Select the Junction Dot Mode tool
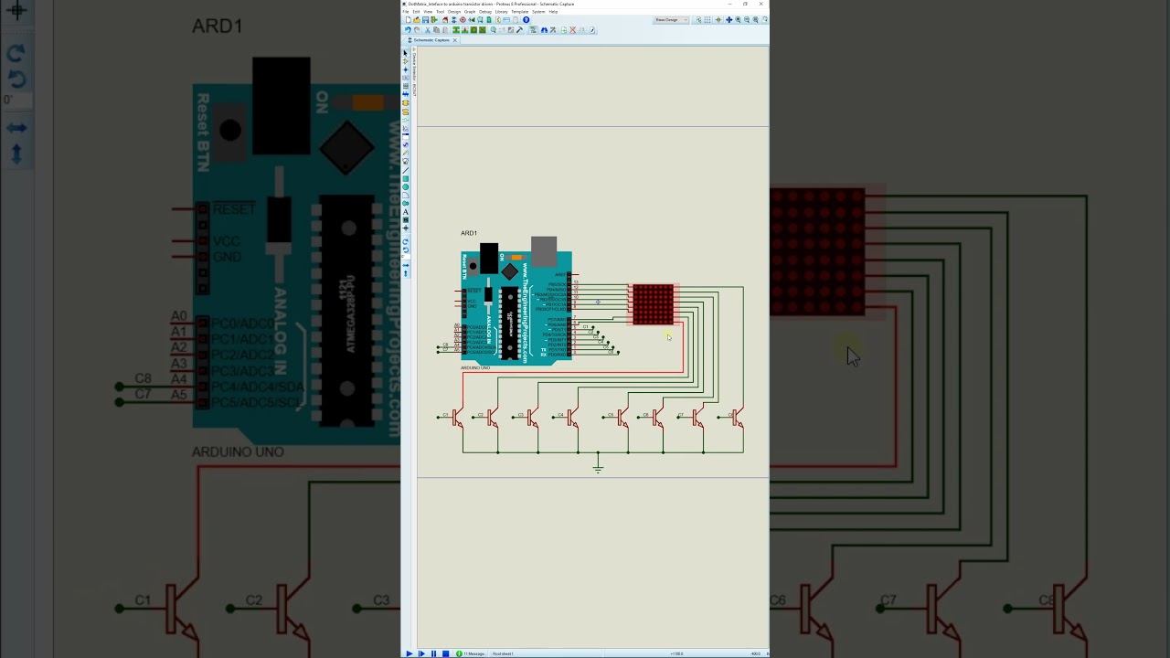This screenshot has width=1170, height=658. 406,69
